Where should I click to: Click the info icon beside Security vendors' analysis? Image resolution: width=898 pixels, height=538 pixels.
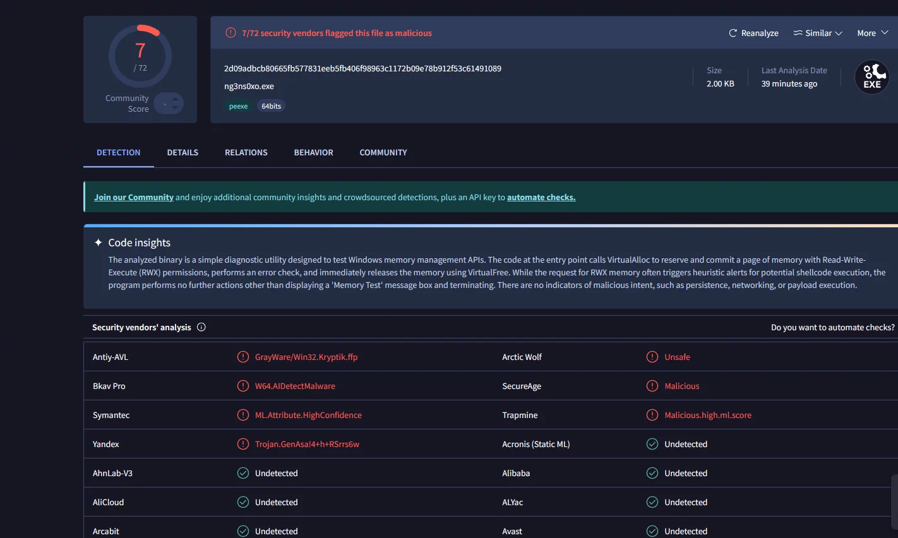coord(201,327)
